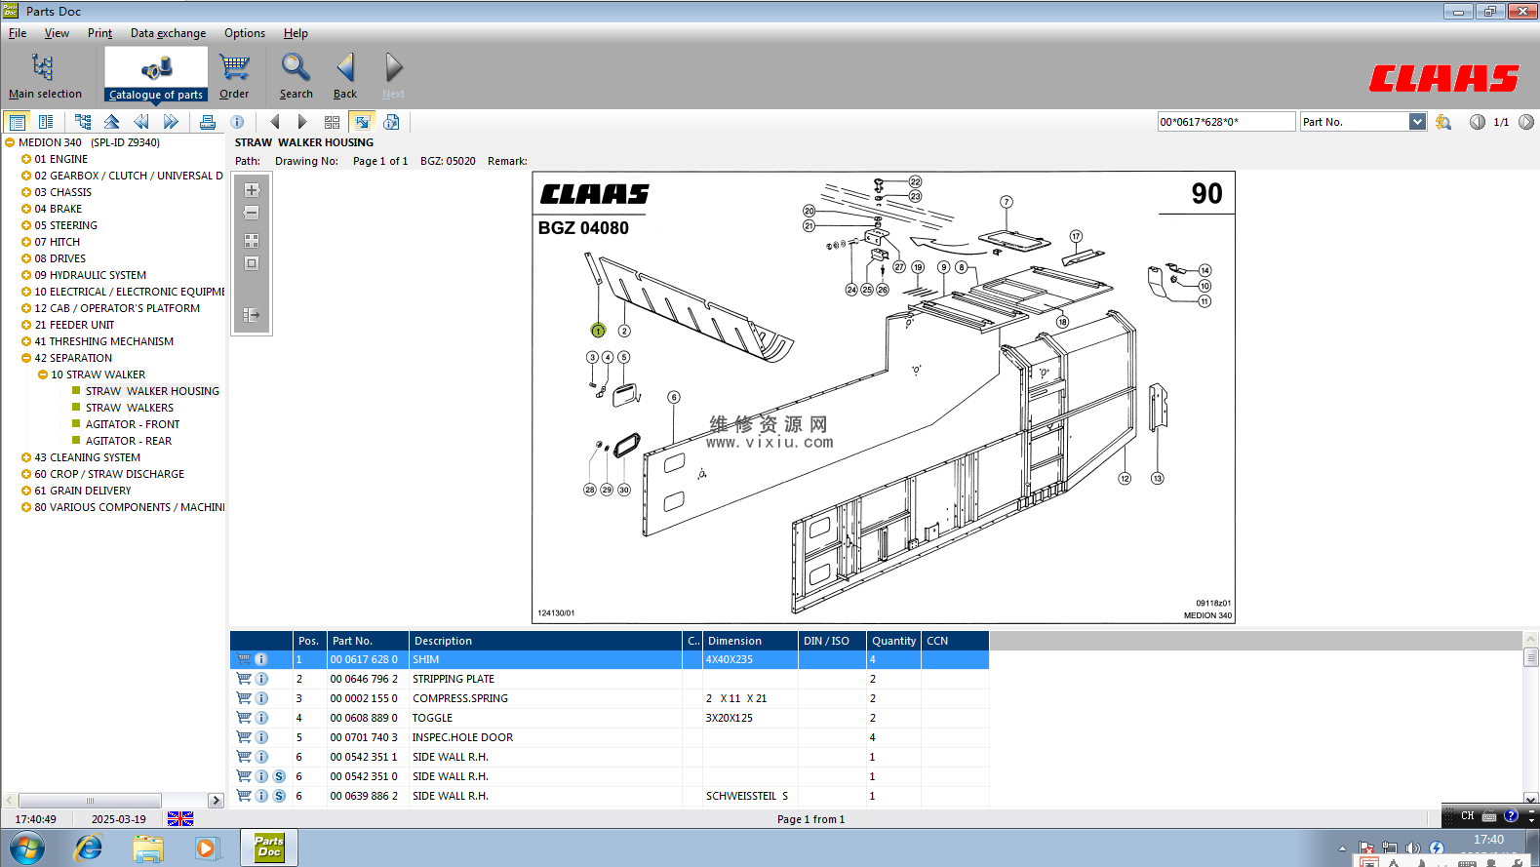The image size is (1540, 867).
Task: Click the Order shopping cart button
Action: (x=234, y=76)
